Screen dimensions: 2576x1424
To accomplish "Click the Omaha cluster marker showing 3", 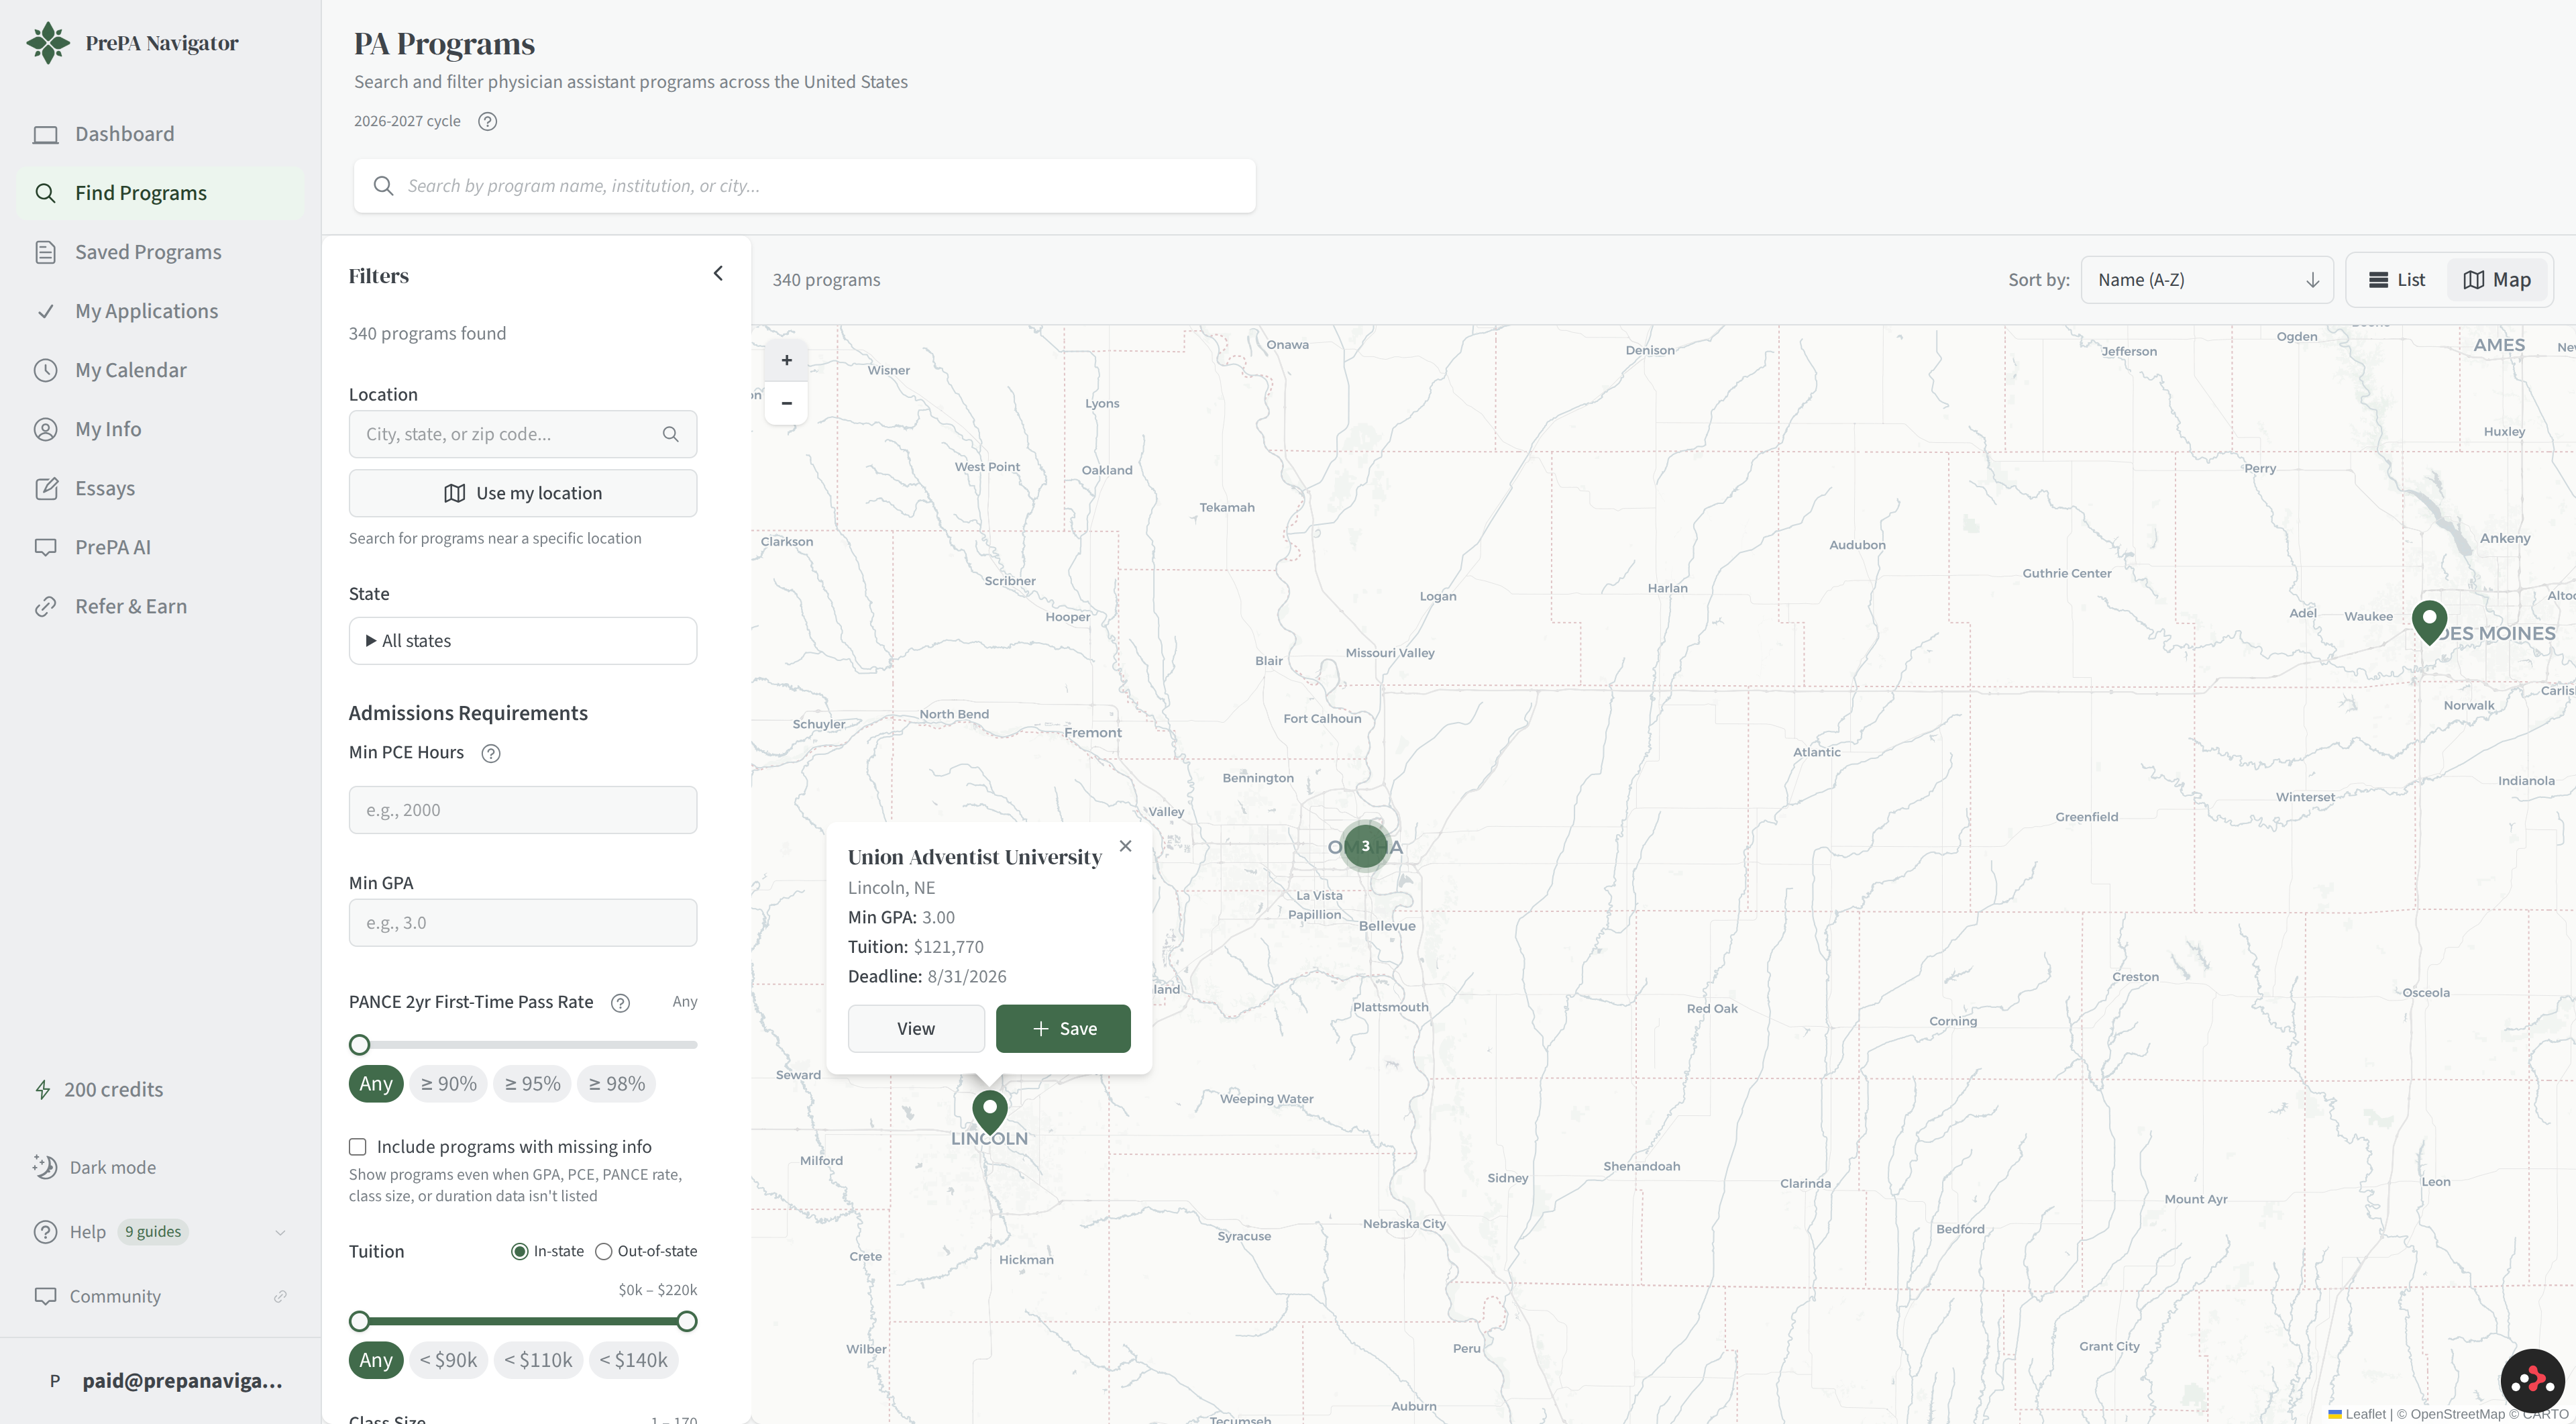I will (1365, 846).
